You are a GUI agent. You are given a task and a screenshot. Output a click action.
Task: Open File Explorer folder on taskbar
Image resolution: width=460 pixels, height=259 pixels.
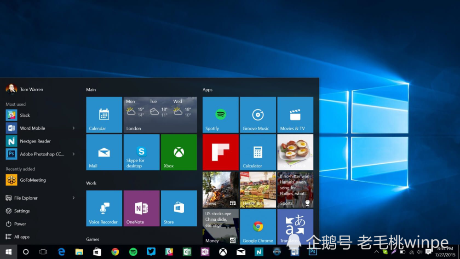[79, 252]
